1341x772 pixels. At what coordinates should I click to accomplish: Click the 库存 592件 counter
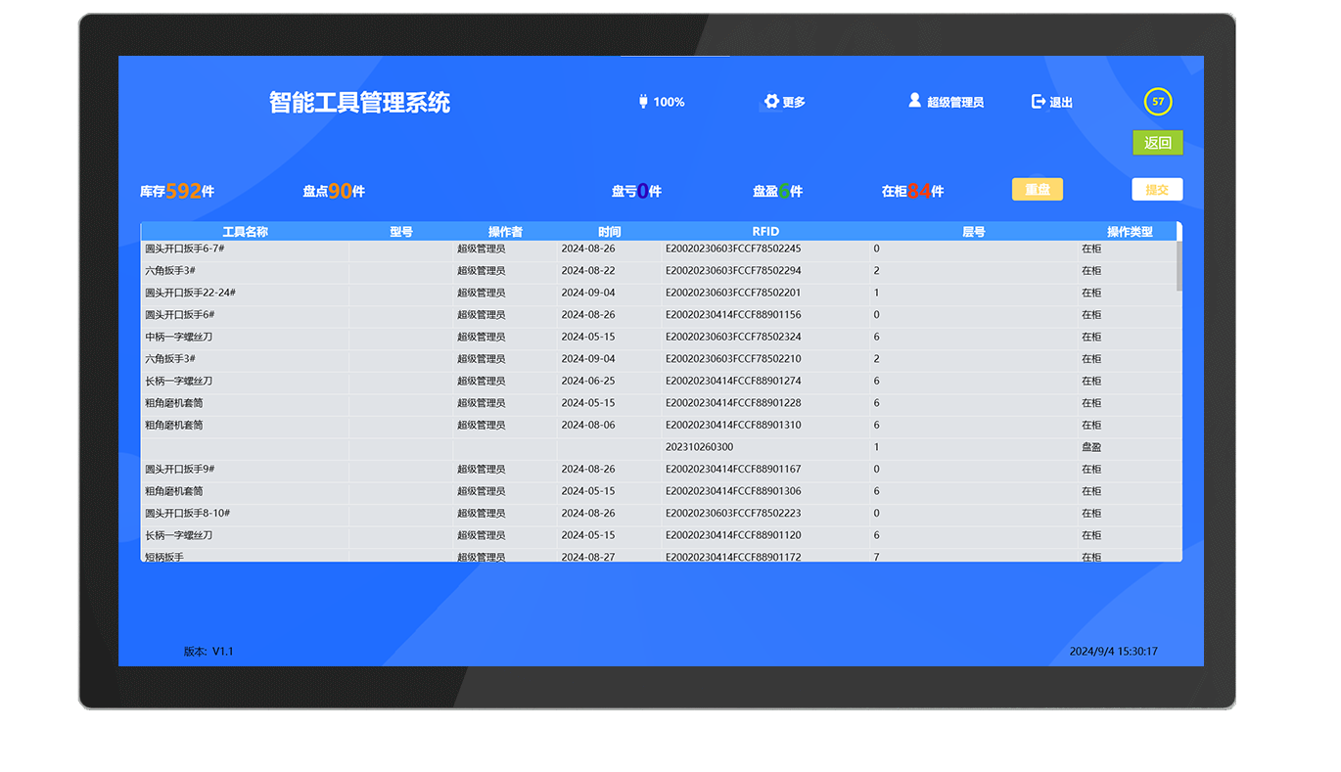tap(177, 192)
